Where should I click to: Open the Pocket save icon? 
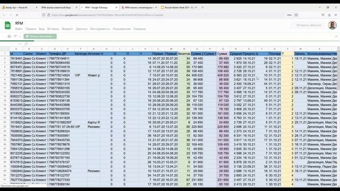(x=323, y=15)
